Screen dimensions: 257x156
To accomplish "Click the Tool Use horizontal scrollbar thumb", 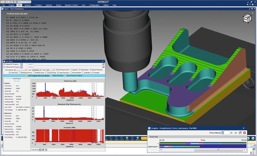I will pyautogui.click(x=218, y=150).
